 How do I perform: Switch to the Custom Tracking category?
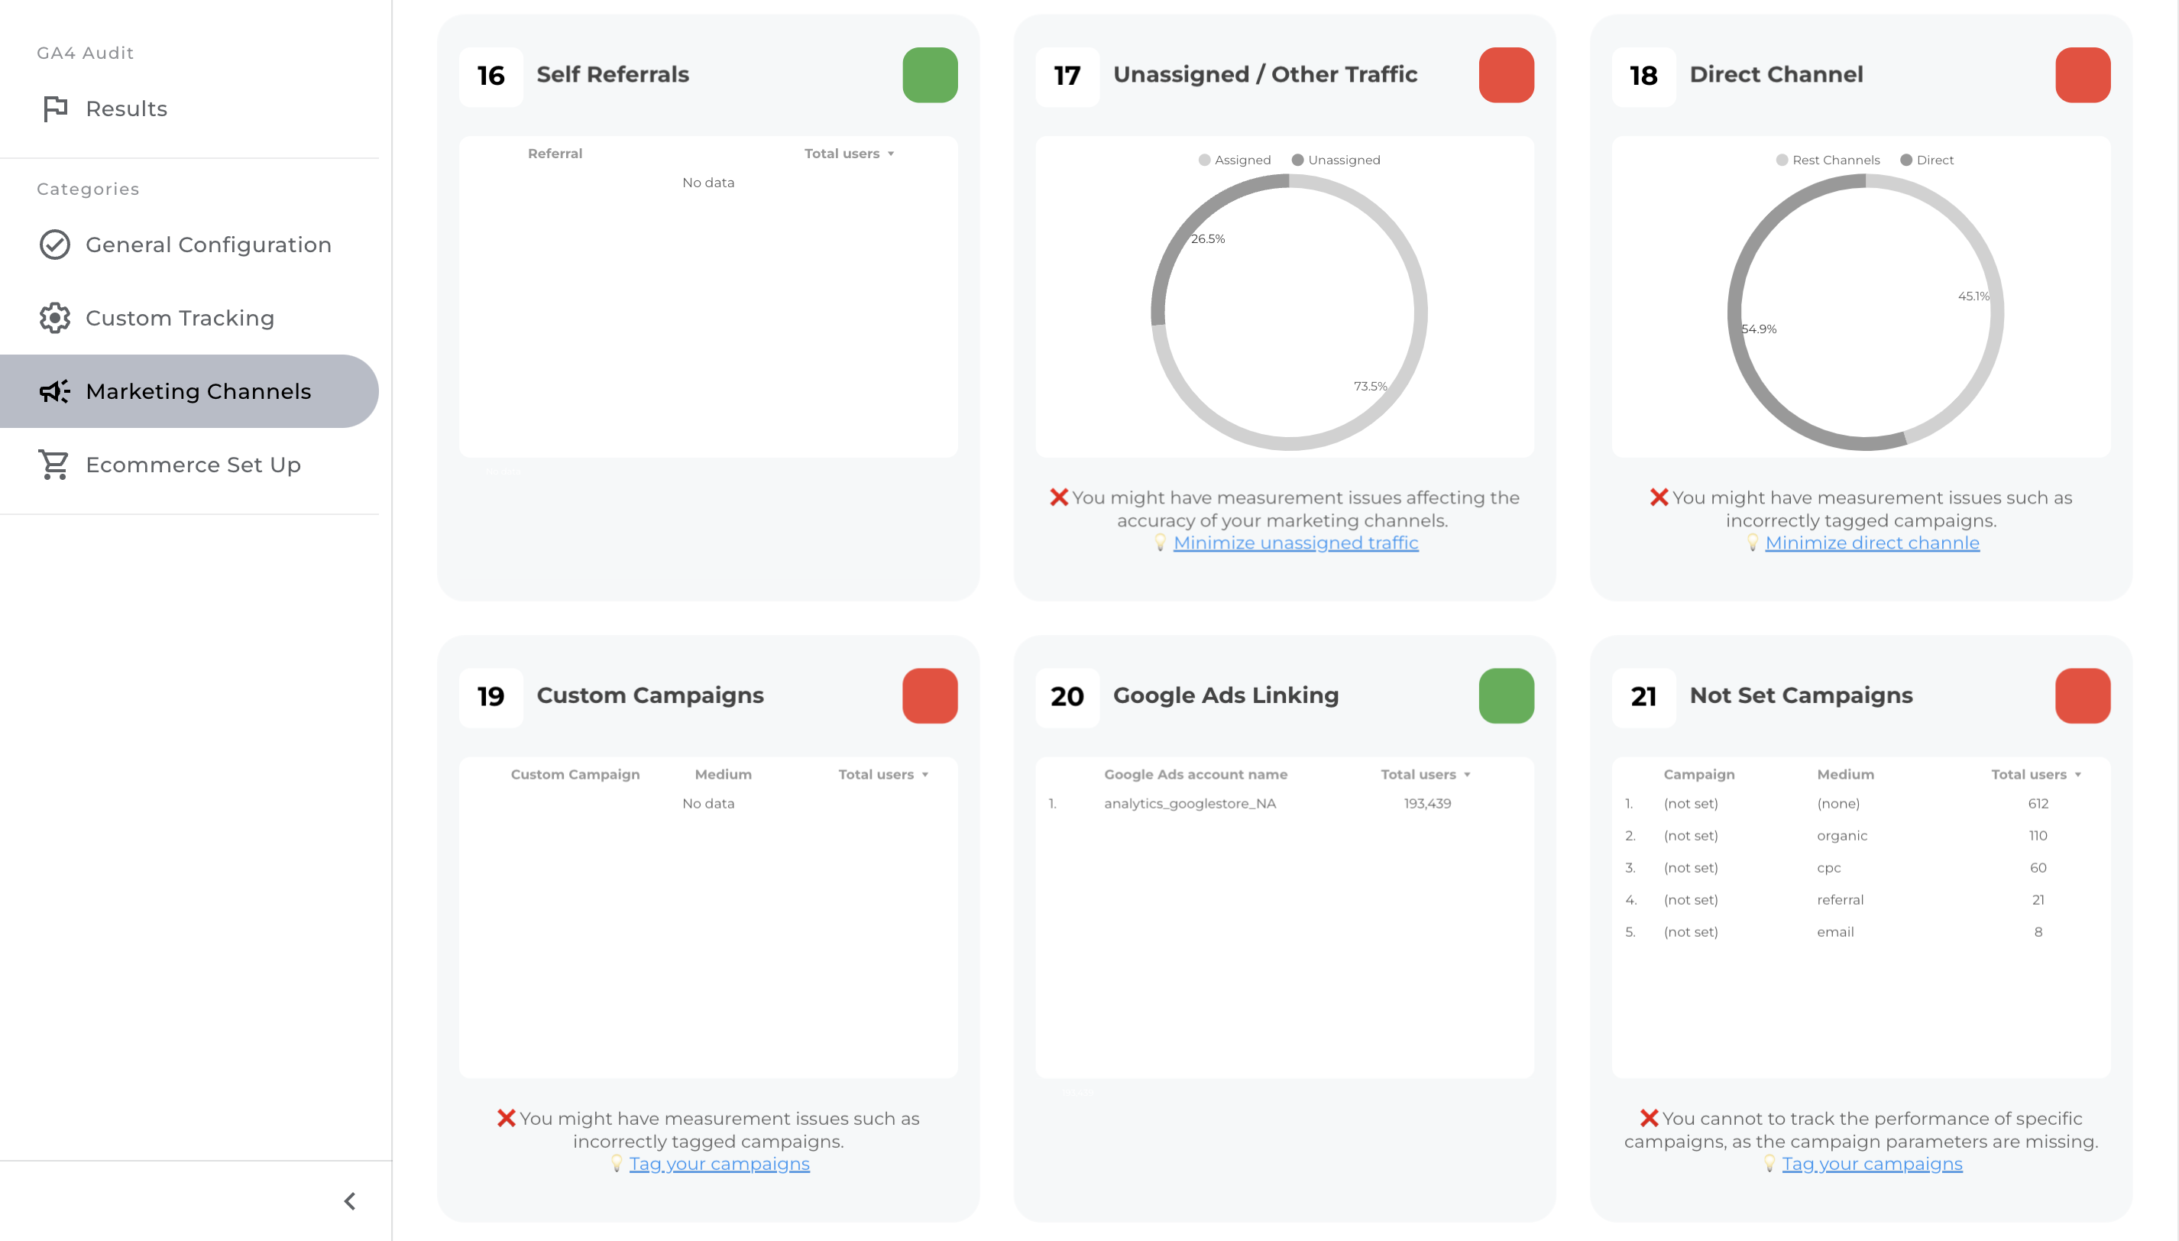click(179, 318)
